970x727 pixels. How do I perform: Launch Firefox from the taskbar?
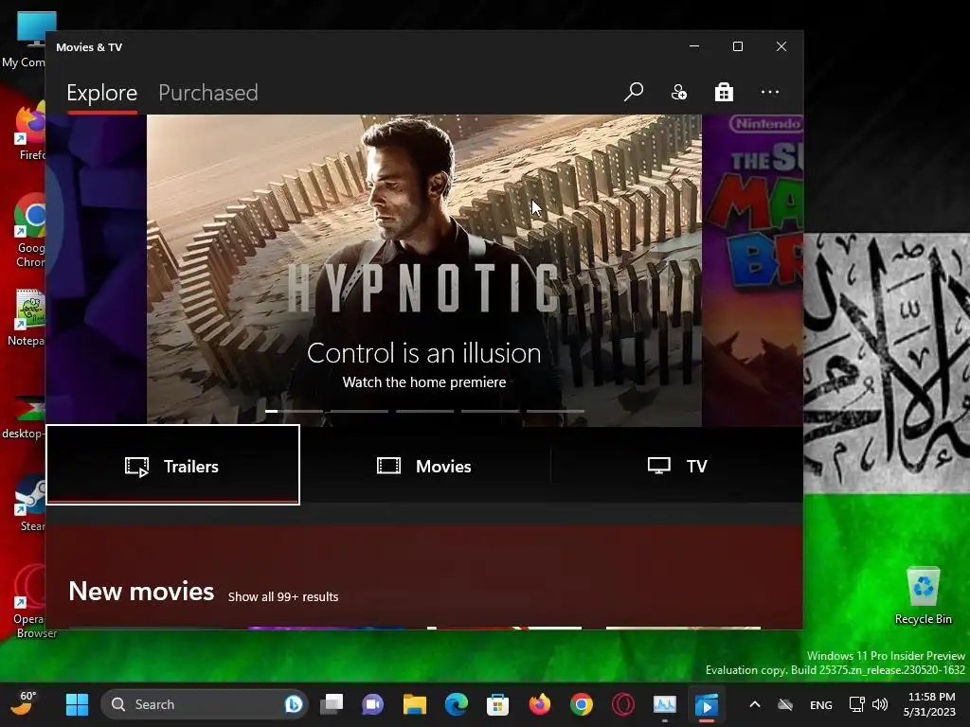(539, 704)
